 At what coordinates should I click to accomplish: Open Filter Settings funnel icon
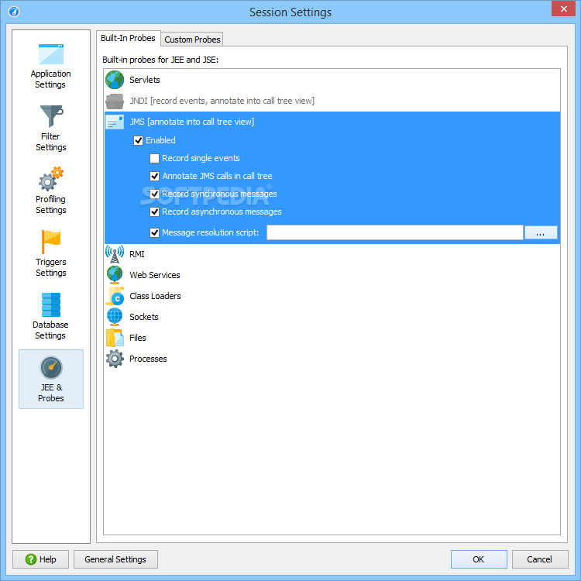51,116
